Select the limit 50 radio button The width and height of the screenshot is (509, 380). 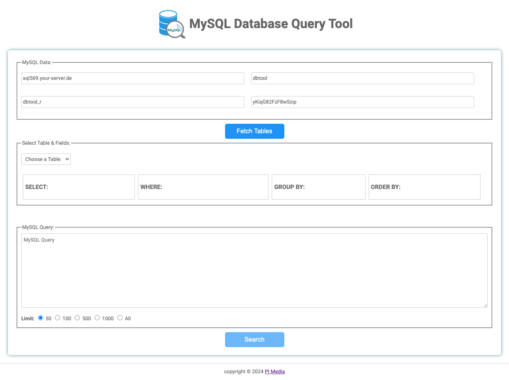[41, 318]
